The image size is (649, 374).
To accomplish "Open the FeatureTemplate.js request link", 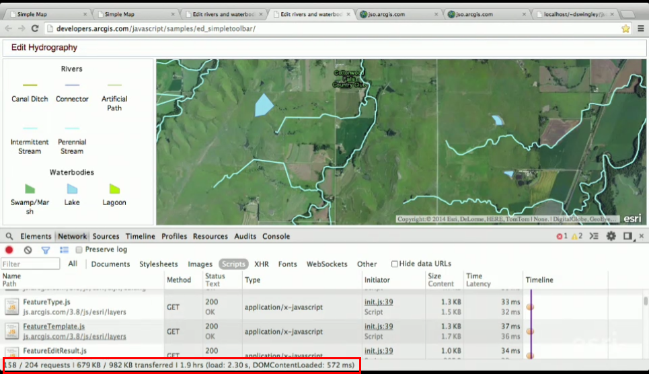I will click(54, 326).
